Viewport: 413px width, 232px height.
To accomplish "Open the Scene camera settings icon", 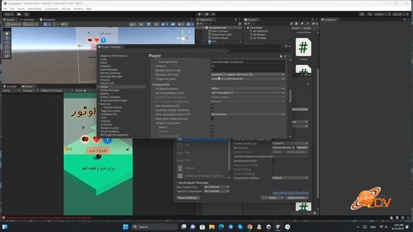I will [x=181, y=24].
